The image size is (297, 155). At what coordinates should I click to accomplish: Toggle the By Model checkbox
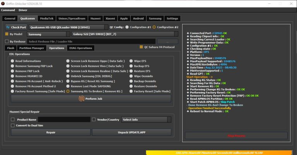[x=7, y=34]
